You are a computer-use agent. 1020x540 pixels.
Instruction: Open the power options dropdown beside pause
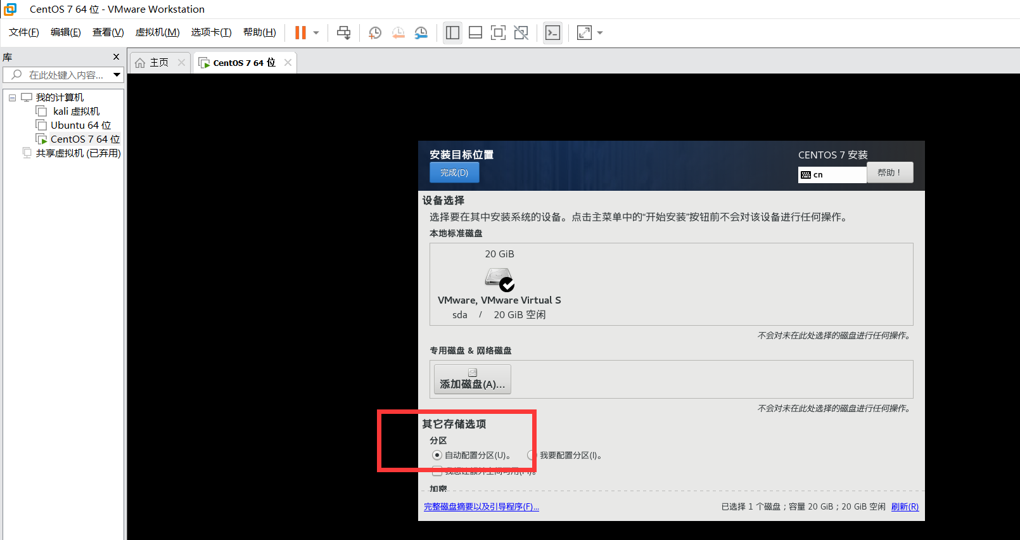click(x=316, y=33)
